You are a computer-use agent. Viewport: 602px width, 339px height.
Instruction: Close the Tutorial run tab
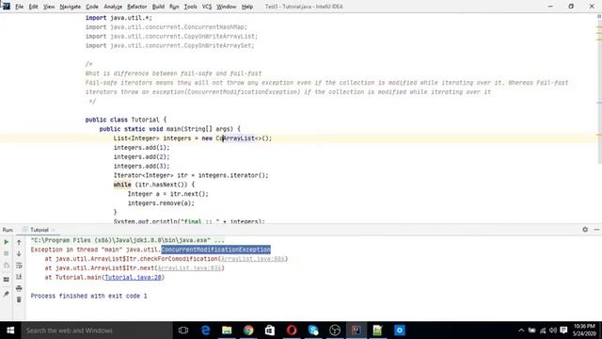pos(54,230)
